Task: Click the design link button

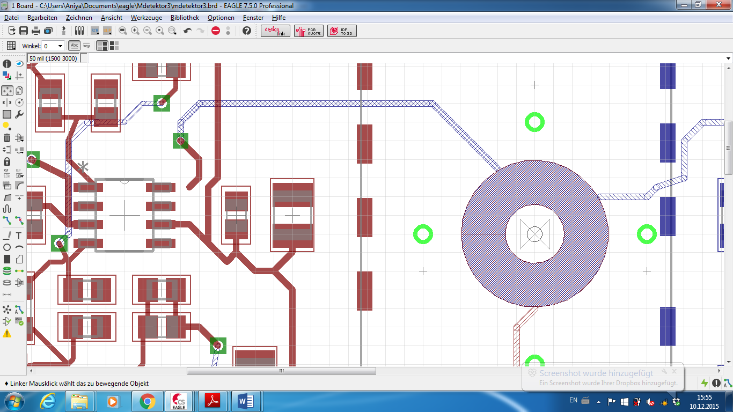Action: [276, 31]
